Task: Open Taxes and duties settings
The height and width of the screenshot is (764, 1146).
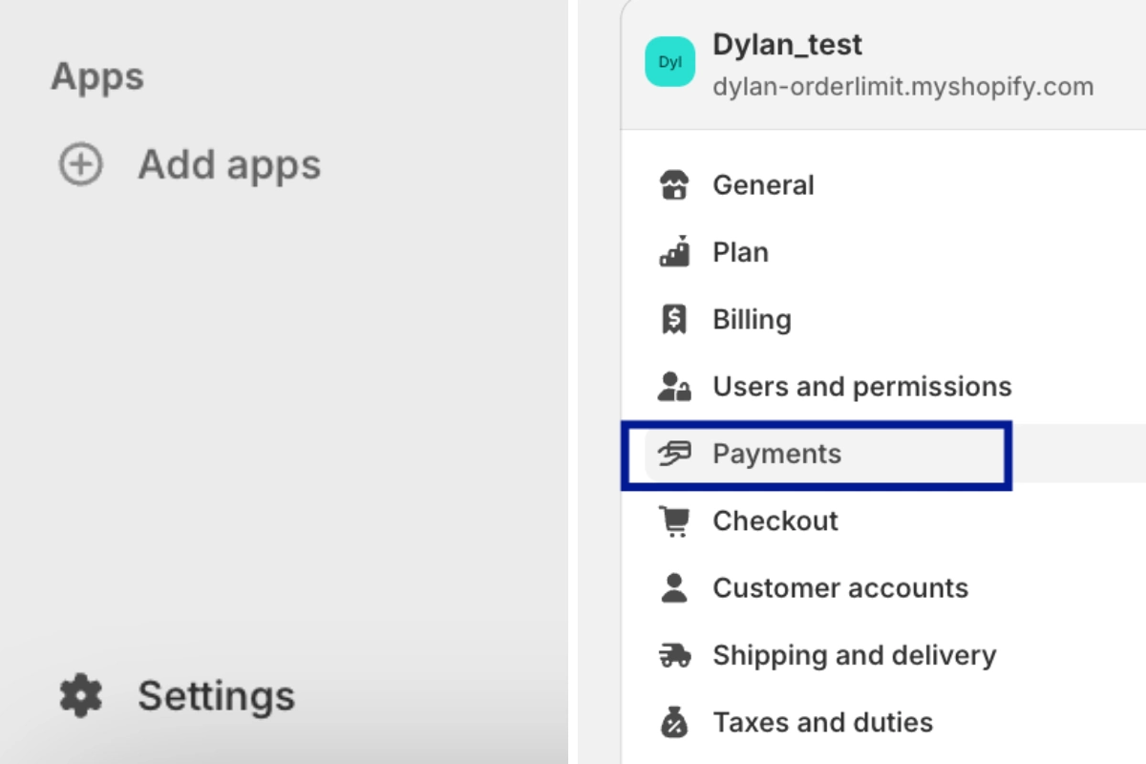Action: [822, 722]
